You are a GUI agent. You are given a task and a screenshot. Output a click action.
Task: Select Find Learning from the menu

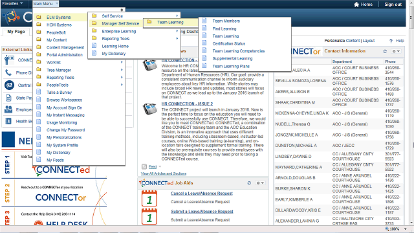coord(224,28)
